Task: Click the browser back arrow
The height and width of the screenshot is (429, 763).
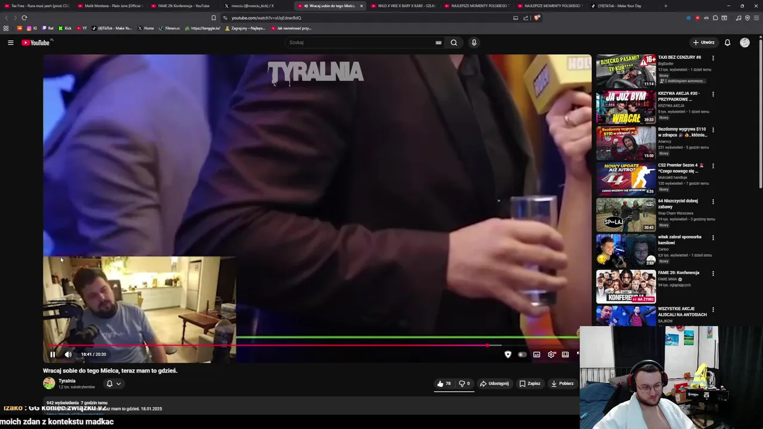Action: 6,18
